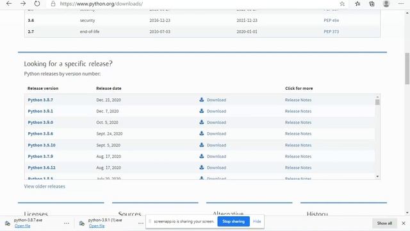Click download icon for Python 3.8.6
The height and width of the screenshot is (231, 410).
(202, 133)
